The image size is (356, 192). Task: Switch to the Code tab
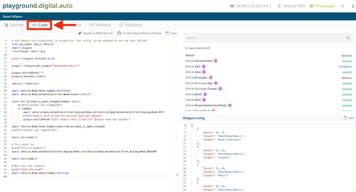[40, 25]
